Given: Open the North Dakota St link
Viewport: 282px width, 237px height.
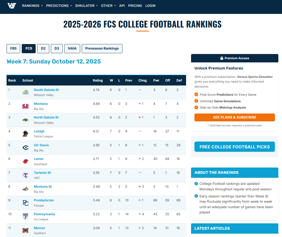Looking at the screenshot, I should [x=46, y=117].
